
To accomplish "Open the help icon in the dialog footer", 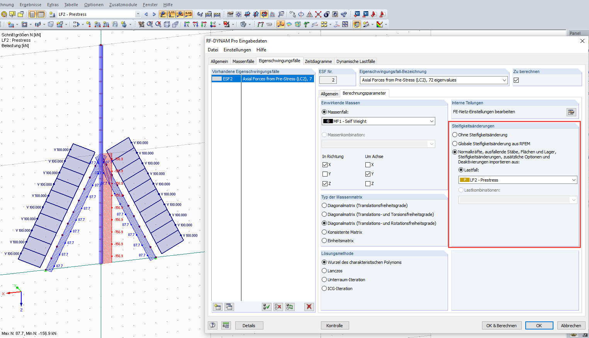I will [212, 325].
